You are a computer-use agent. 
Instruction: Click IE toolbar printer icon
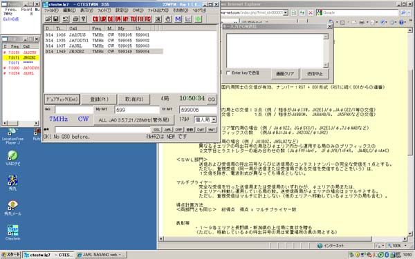362,23
